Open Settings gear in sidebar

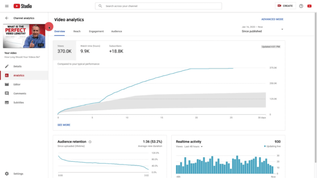7,173
